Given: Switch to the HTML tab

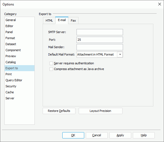Looking at the screenshot, I should tap(49, 21).
